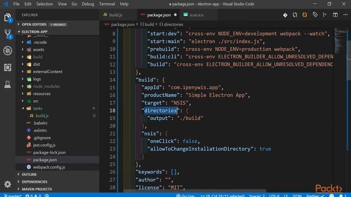Open the Debug view in activity bar
This screenshot has width=351, height=197.
[x=8, y=50]
